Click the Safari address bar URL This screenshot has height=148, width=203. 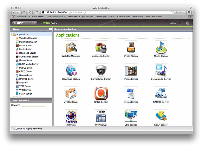(x=65, y=12)
